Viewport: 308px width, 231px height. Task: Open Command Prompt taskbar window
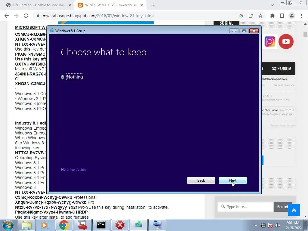(101, 225)
